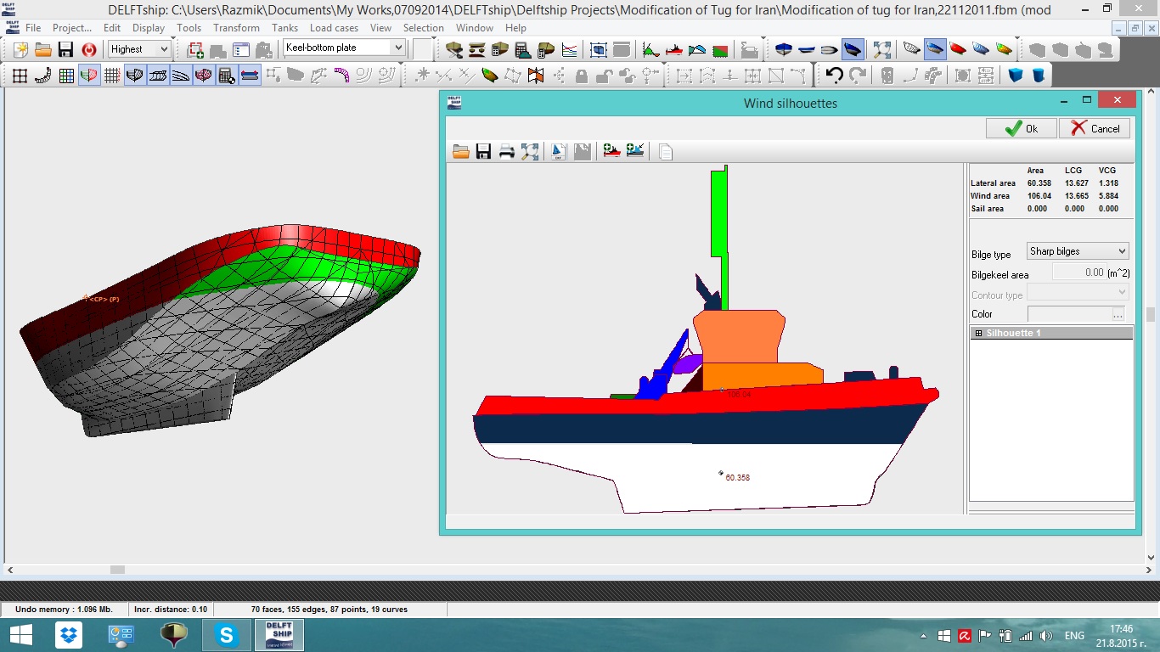Open the Bilge type dropdown
Screen dimensions: 1160x652
coord(1078,251)
